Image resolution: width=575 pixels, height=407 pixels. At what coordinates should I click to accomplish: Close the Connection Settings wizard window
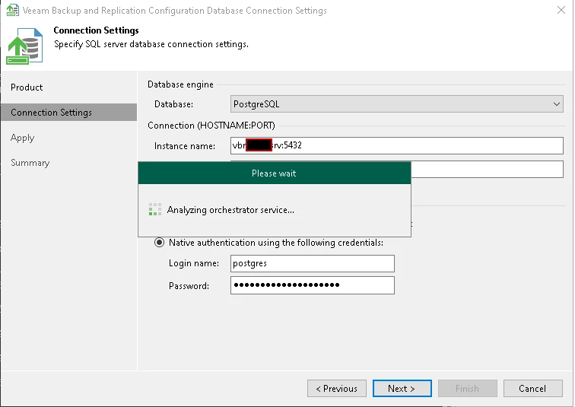click(x=561, y=10)
